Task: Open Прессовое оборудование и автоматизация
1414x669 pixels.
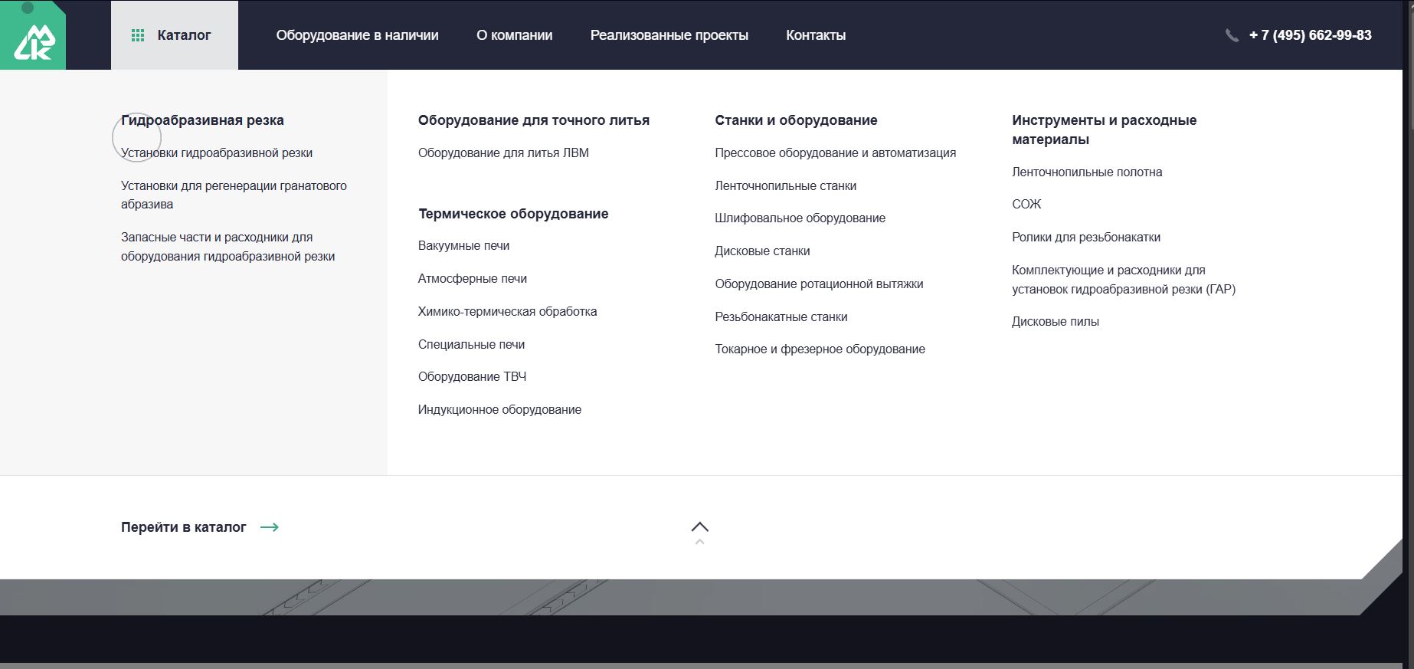Action: coord(835,153)
